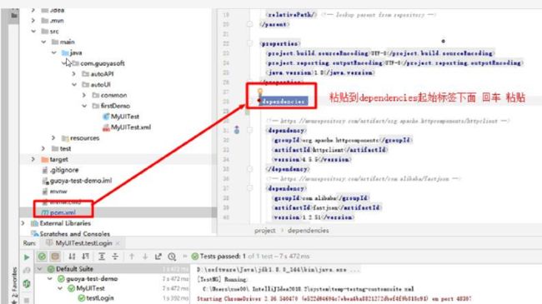This screenshot has width=542, height=304.
Task: Expand the autoAPI package
Action: 73,74
